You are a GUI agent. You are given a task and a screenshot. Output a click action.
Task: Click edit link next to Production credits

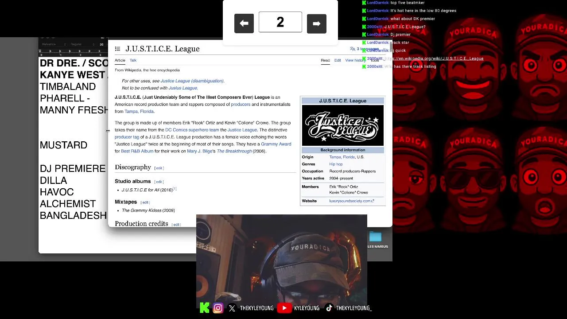pos(176,225)
